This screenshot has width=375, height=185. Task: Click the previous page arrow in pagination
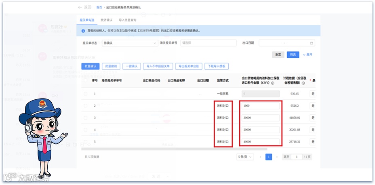pyautogui.click(x=261, y=157)
